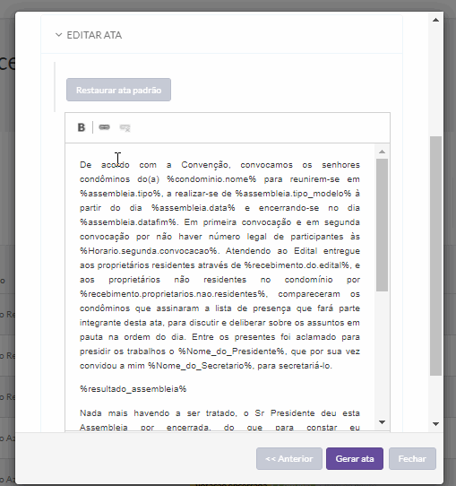Click the modal scrollbar down arrow
The height and width of the screenshot is (486, 456).
435,424
